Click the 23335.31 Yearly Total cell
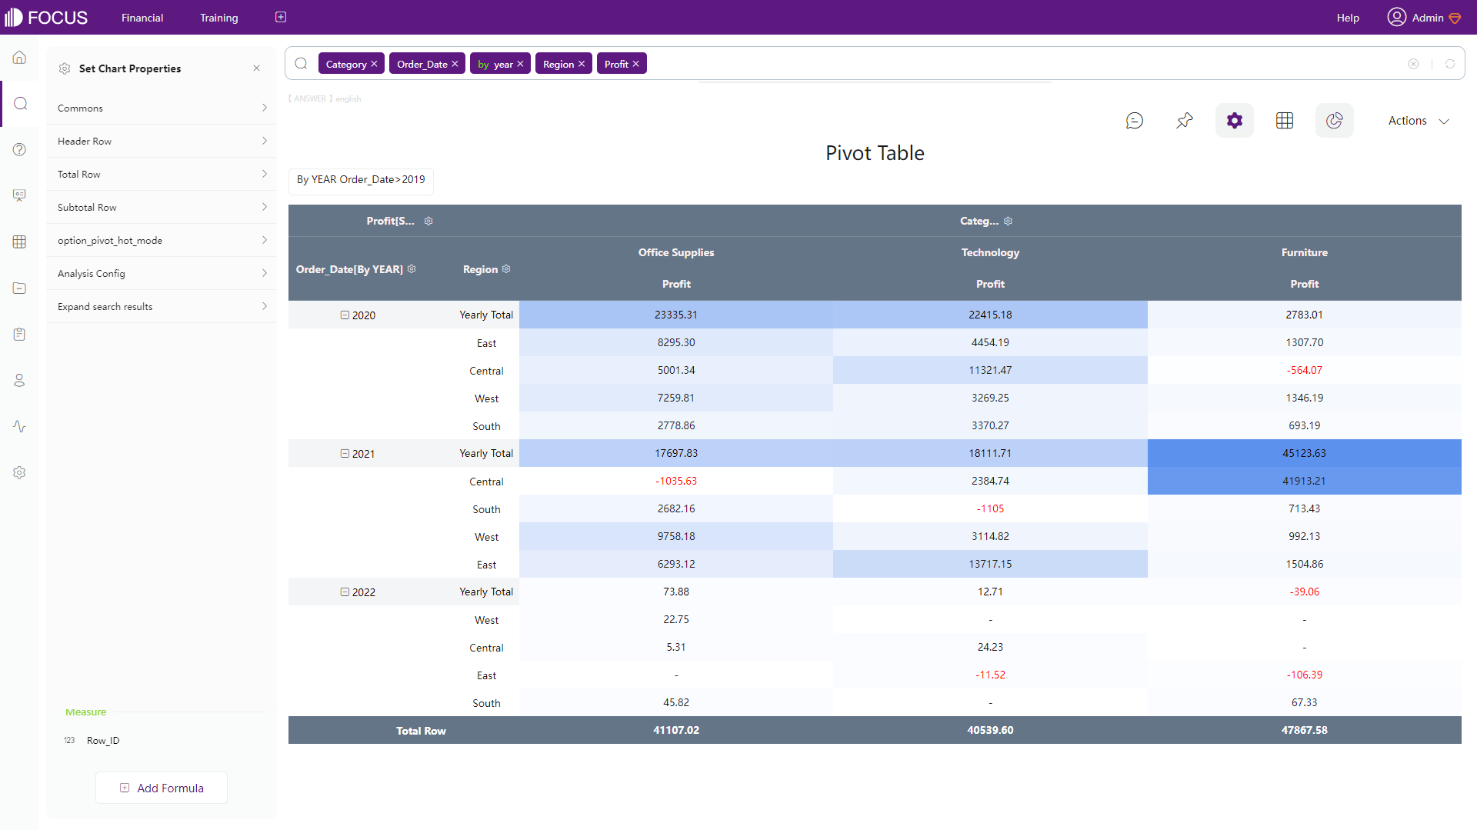1477x830 pixels. tap(676, 315)
